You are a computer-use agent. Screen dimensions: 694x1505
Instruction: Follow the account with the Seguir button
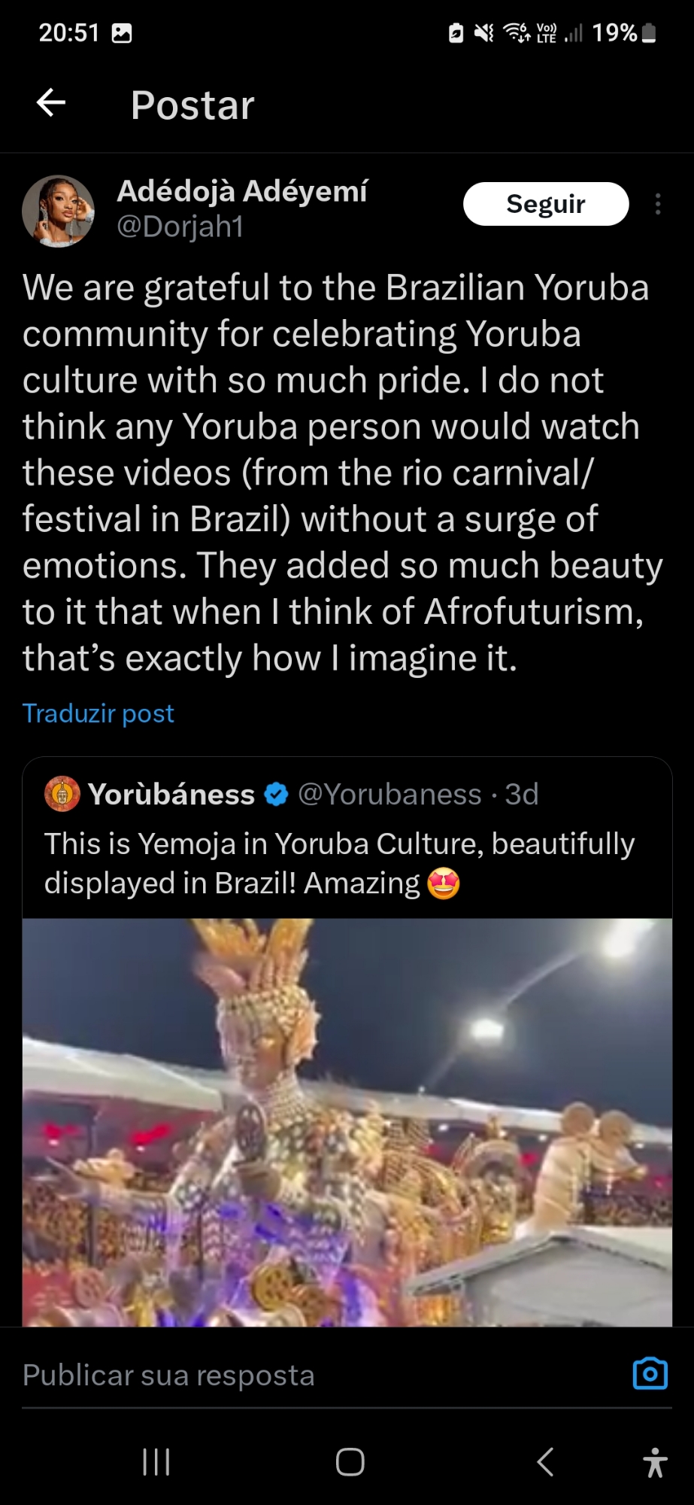coord(545,204)
